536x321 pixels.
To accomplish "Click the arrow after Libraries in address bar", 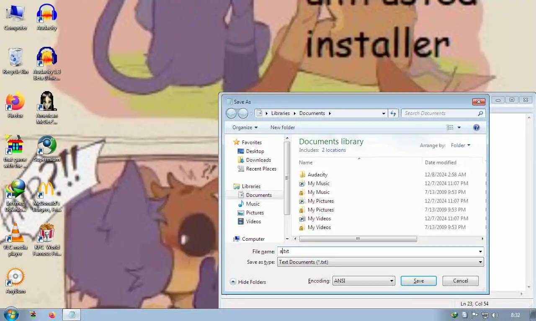I will (294, 113).
